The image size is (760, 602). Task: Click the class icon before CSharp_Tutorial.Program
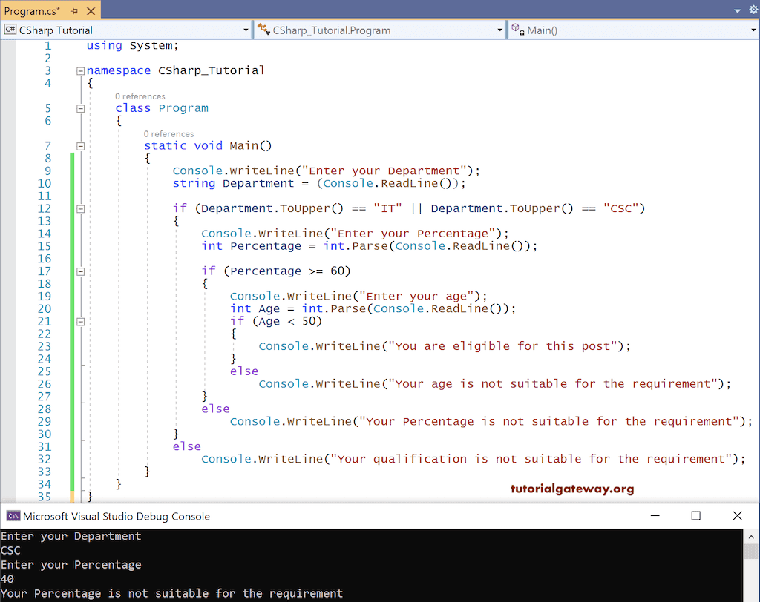click(x=263, y=29)
